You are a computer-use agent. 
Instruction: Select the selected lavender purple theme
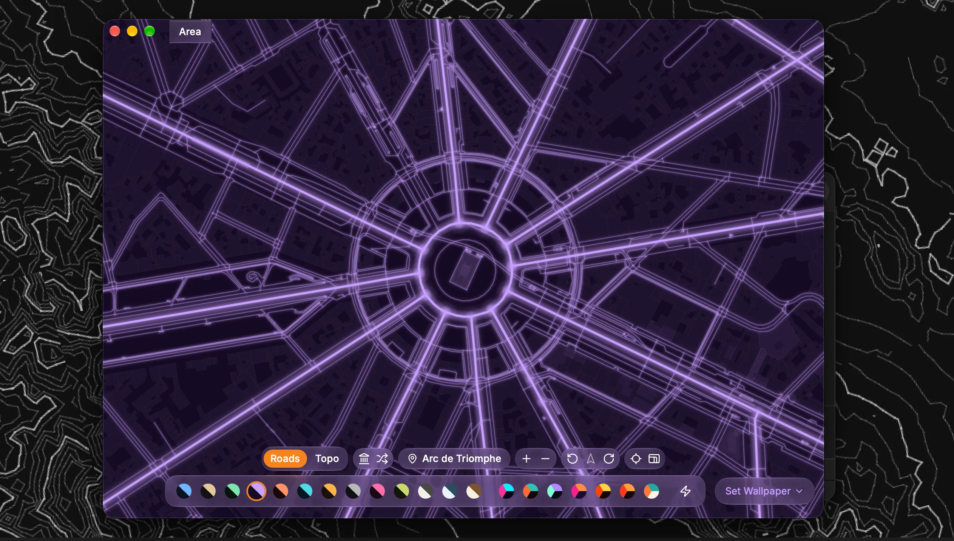click(256, 491)
